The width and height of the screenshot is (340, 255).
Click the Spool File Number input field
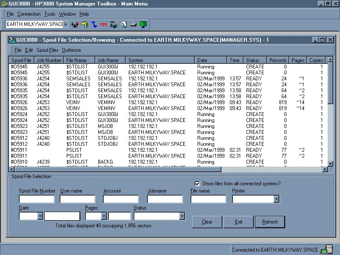click(x=37, y=199)
